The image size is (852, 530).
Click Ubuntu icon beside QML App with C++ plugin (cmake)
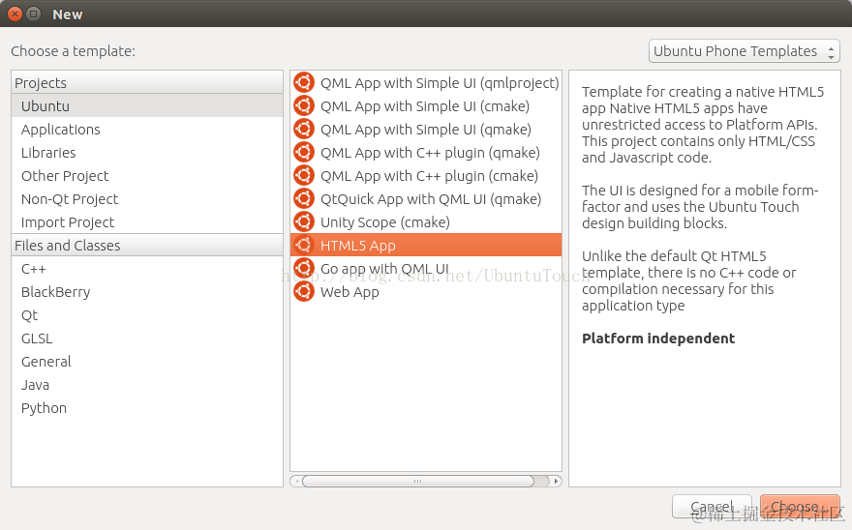pos(304,176)
